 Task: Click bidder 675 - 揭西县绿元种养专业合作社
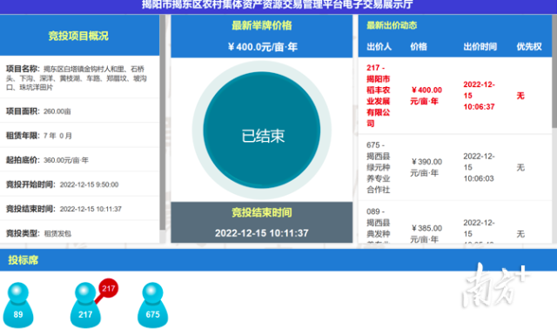point(379,167)
